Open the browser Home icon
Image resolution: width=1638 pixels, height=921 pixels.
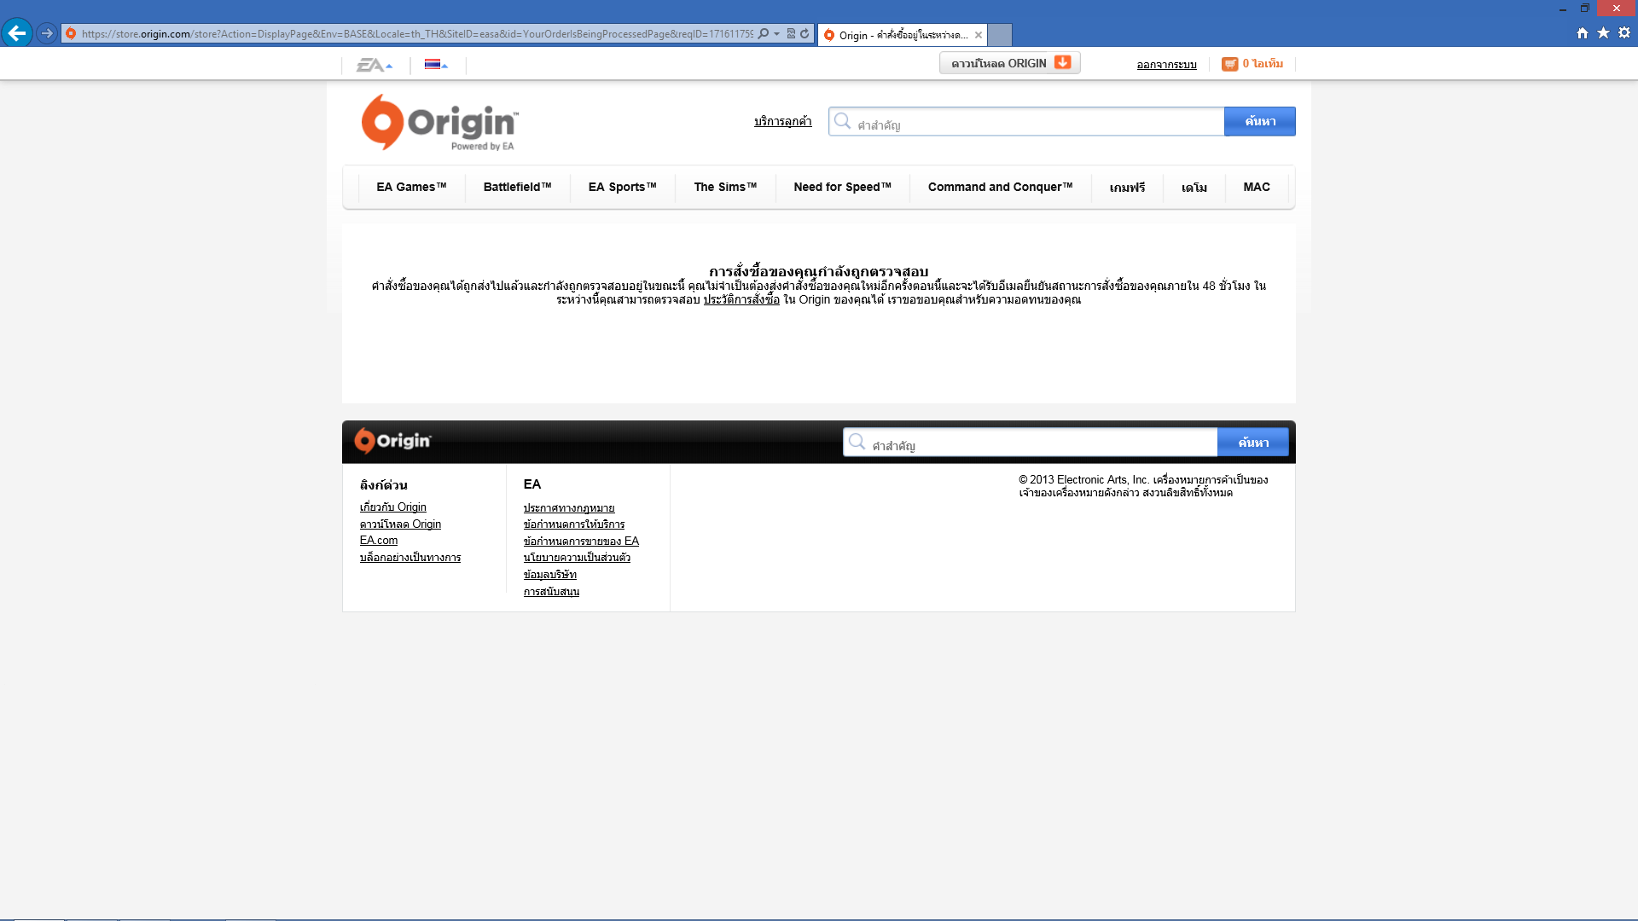tap(1582, 33)
